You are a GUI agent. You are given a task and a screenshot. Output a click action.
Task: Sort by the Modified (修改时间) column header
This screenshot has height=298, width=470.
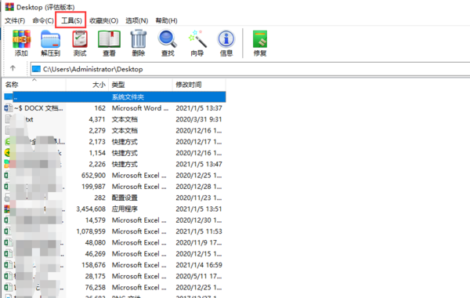pyautogui.click(x=199, y=85)
